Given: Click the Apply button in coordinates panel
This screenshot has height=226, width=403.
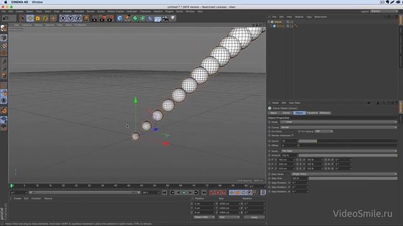Looking at the screenshot, I should (254, 217).
